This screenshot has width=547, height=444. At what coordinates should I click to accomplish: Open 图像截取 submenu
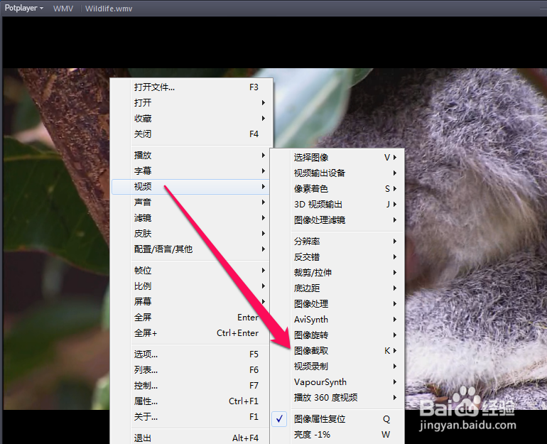(337, 351)
